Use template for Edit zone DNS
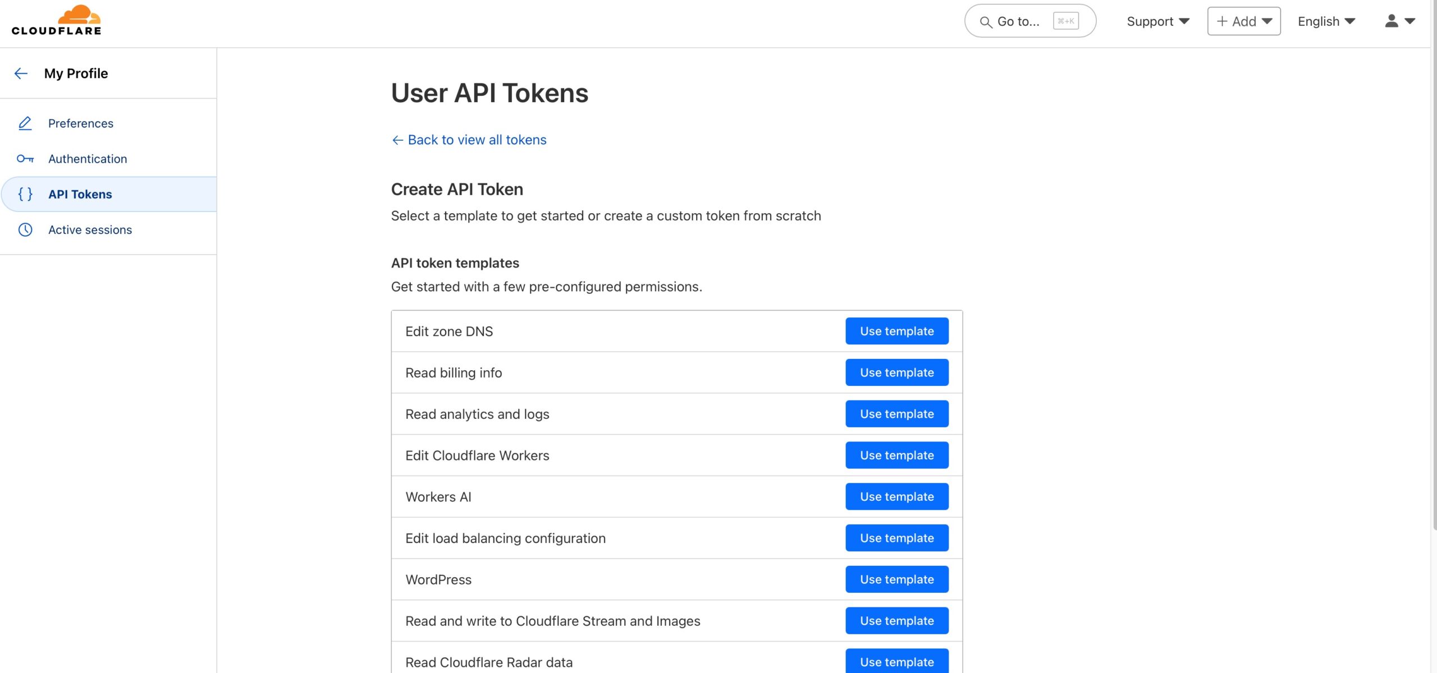 (x=897, y=331)
